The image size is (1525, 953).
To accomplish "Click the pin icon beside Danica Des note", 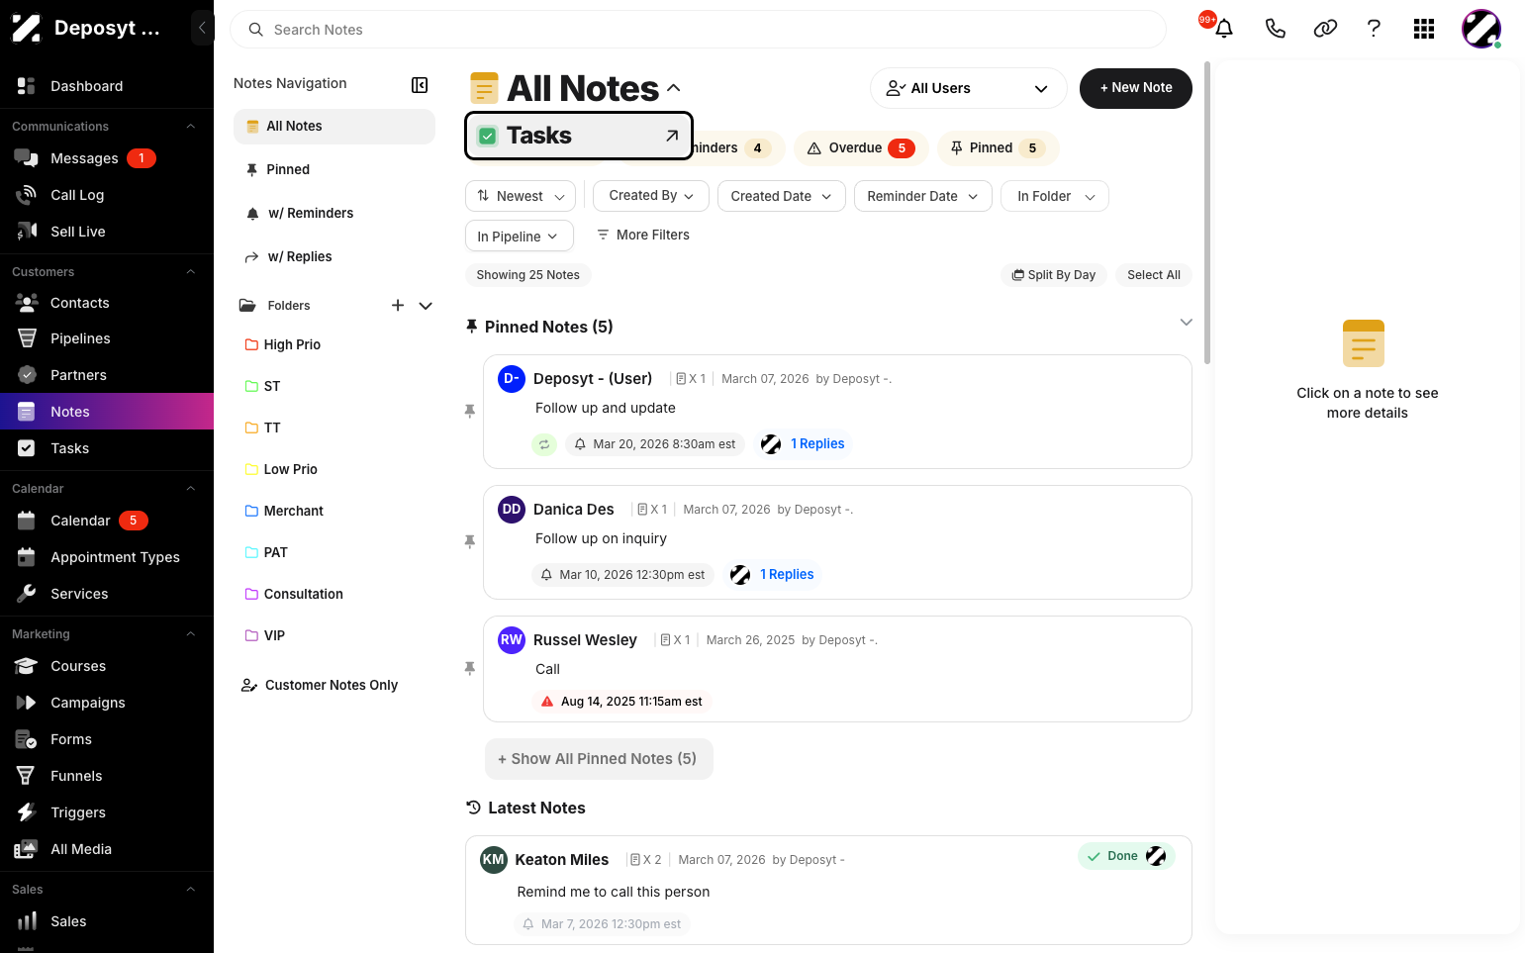I will pyautogui.click(x=470, y=541).
